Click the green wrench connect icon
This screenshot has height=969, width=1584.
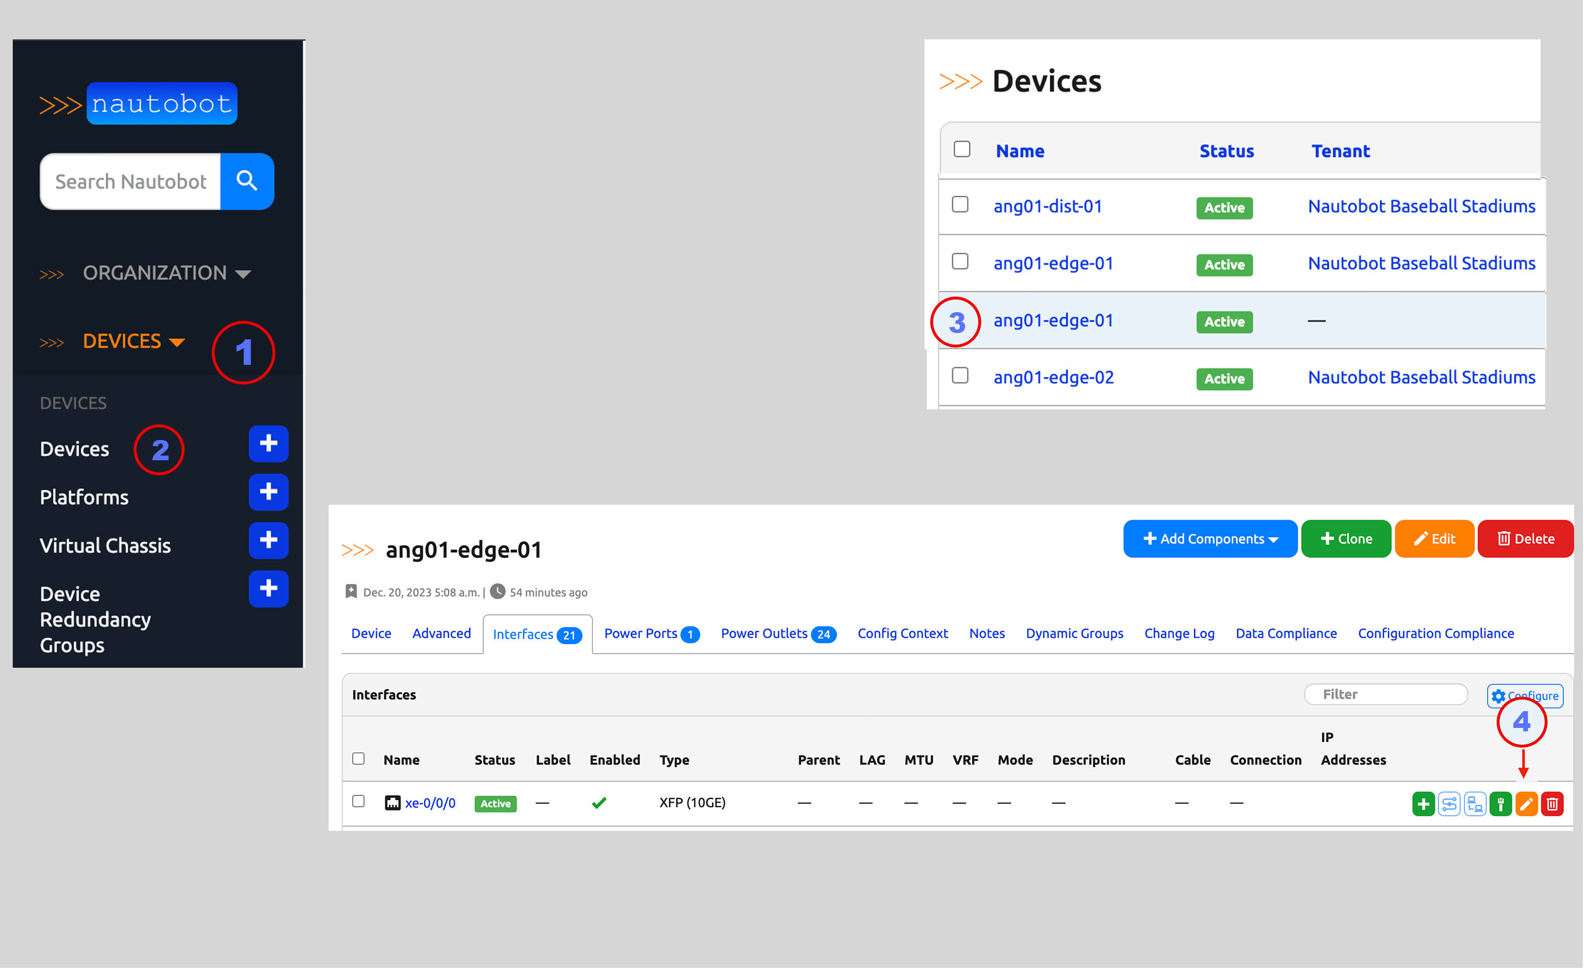pos(1501,804)
